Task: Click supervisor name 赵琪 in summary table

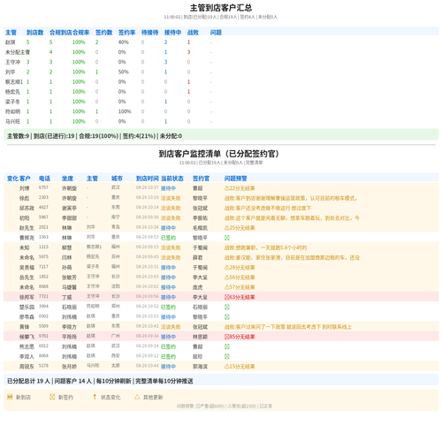Action: pos(11,42)
